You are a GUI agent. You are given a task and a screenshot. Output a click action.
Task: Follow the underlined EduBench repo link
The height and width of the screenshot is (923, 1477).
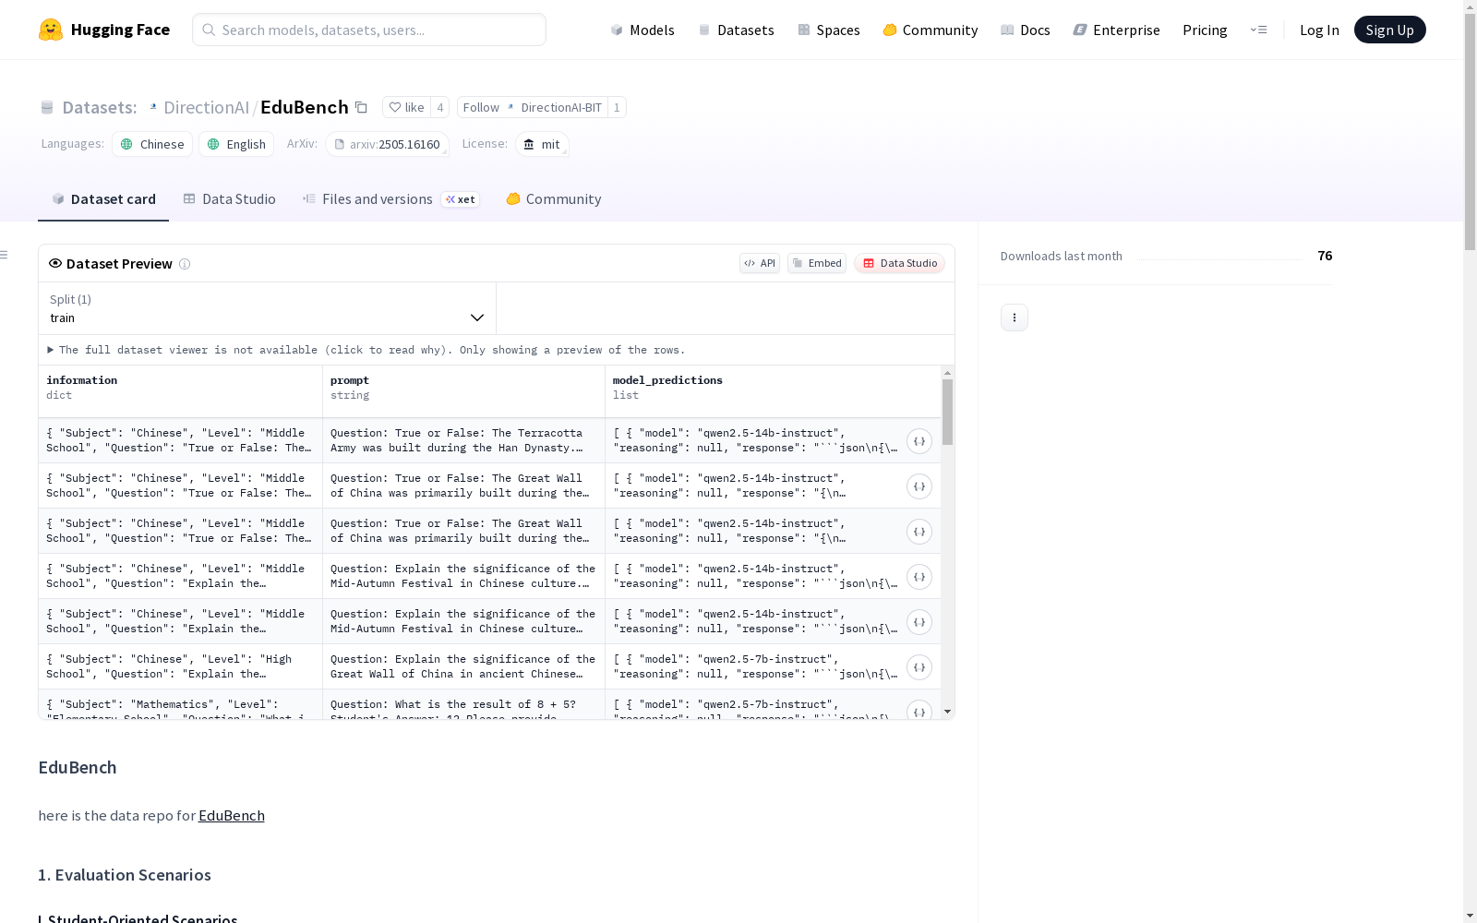tap(232, 815)
